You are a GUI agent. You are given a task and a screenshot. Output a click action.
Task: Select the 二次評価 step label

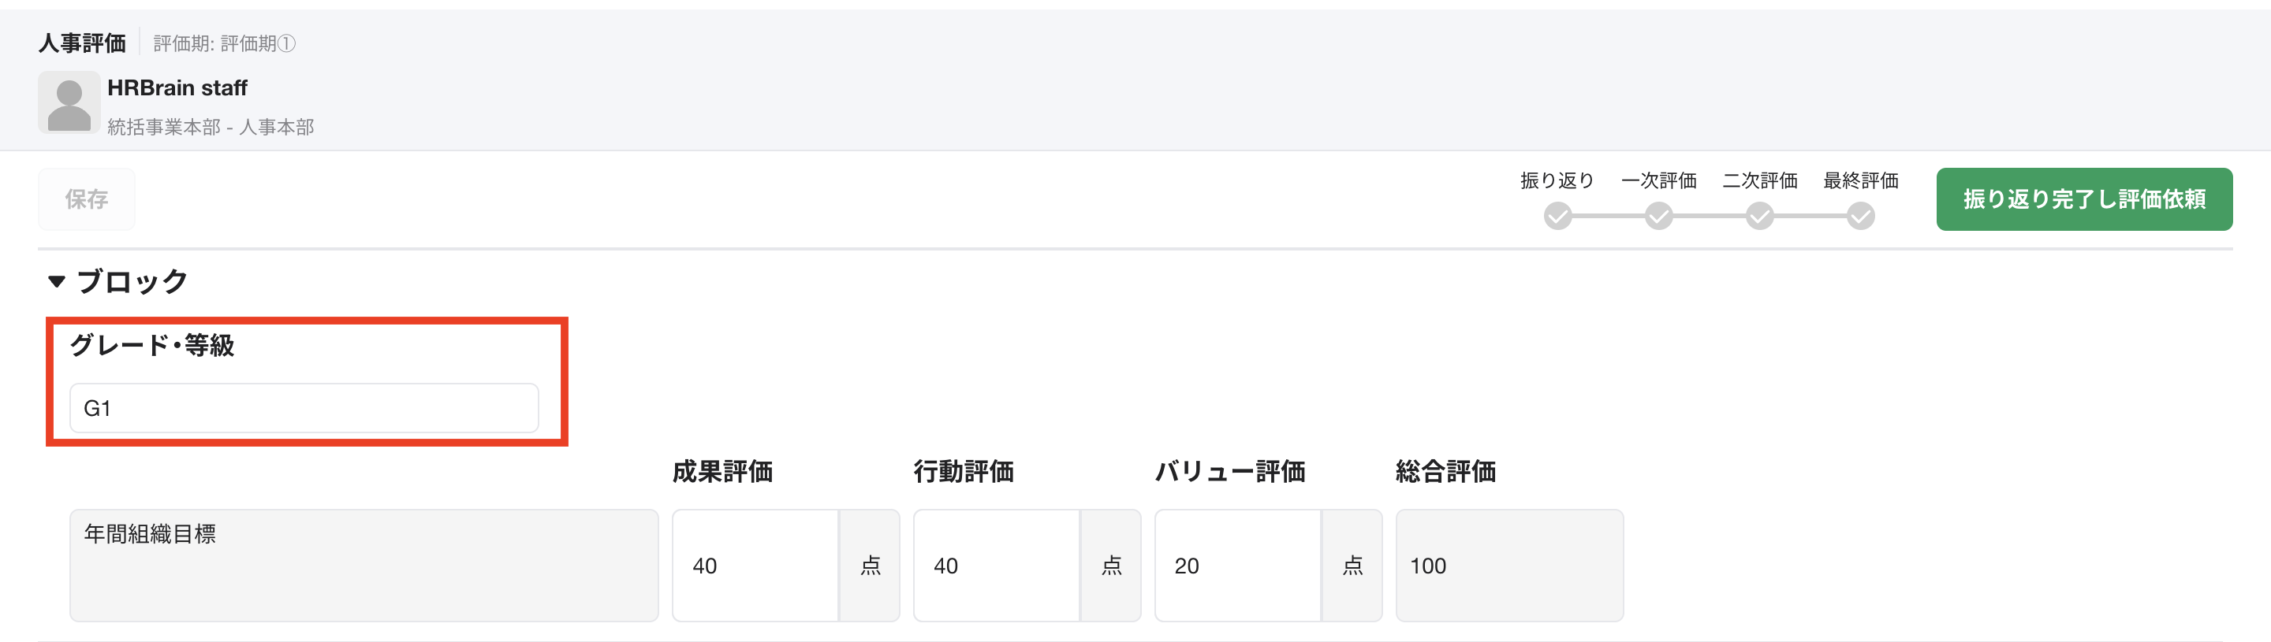[x=1760, y=180]
